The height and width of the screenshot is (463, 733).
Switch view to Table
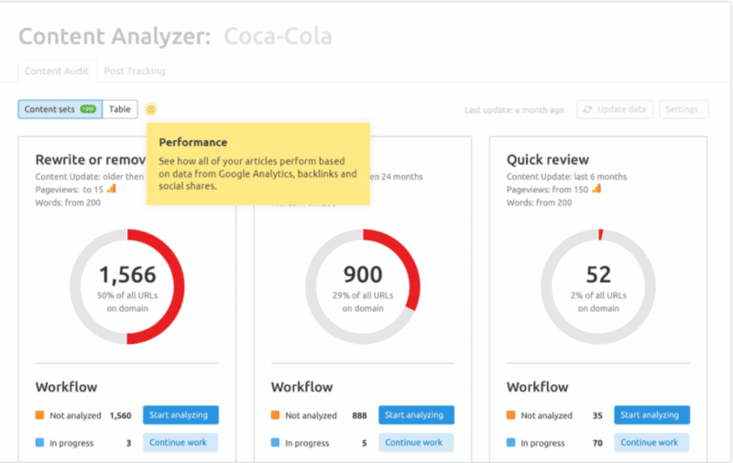coord(120,109)
